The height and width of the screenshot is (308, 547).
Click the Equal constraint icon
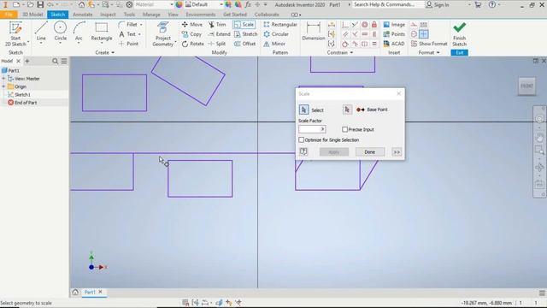click(374, 44)
